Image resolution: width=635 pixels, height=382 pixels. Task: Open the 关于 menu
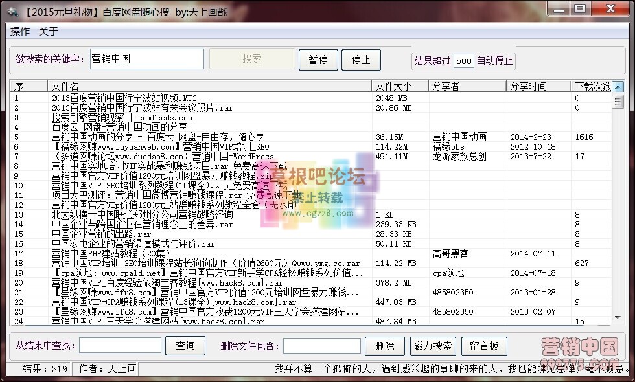coord(48,30)
